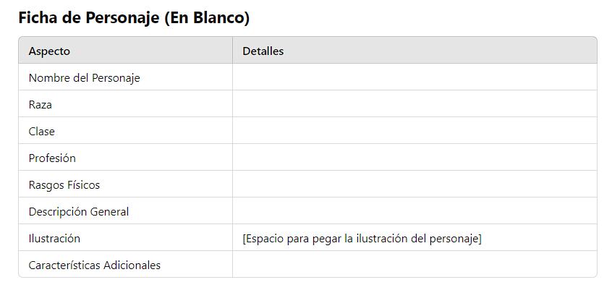Screen dimensions: 612x285
Task: Click the Características Adicionales label cell
Action: coord(125,264)
